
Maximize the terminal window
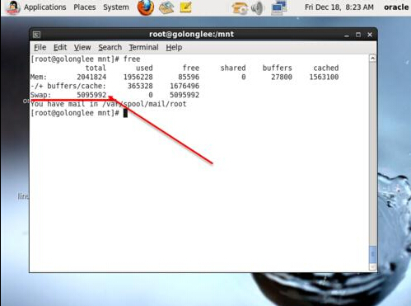[x=358, y=35]
